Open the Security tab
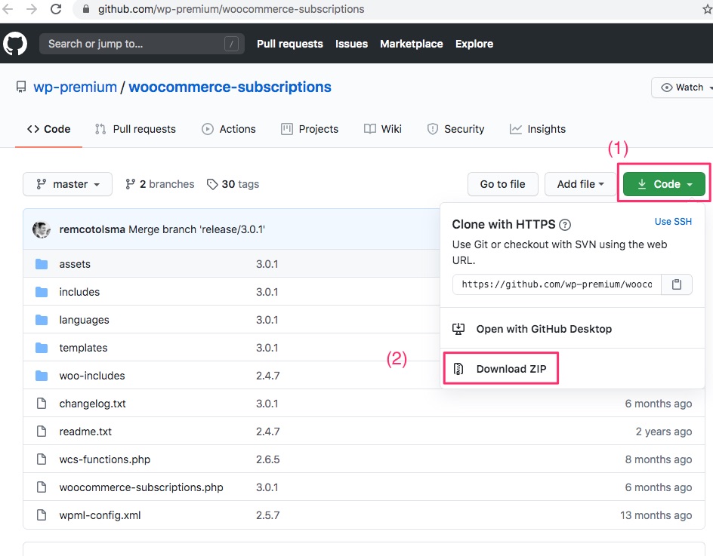713x556 pixels. pos(455,129)
